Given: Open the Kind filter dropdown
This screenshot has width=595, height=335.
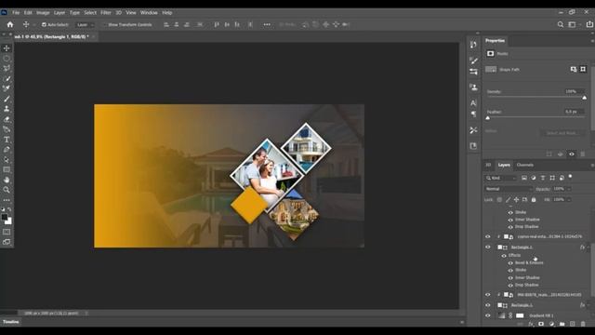Looking at the screenshot, I should [x=501, y=178].
